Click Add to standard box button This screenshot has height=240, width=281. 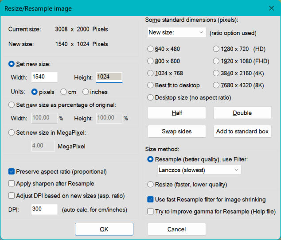(x=242, y=132)
